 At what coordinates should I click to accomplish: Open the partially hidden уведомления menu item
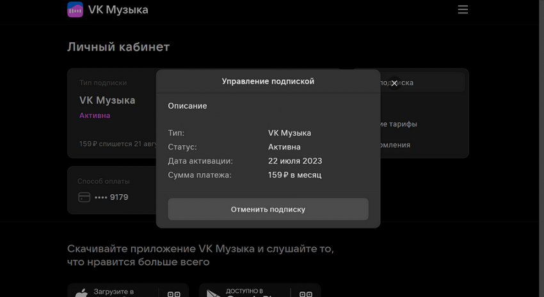click(x=396, y=145)
